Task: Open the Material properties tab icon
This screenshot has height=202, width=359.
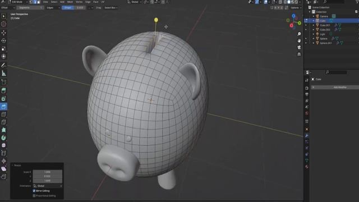Action: (x=307, y=167)
